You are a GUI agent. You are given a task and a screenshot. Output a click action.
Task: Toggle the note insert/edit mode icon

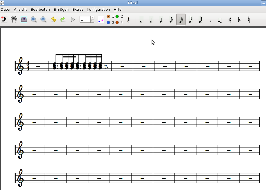4,19
